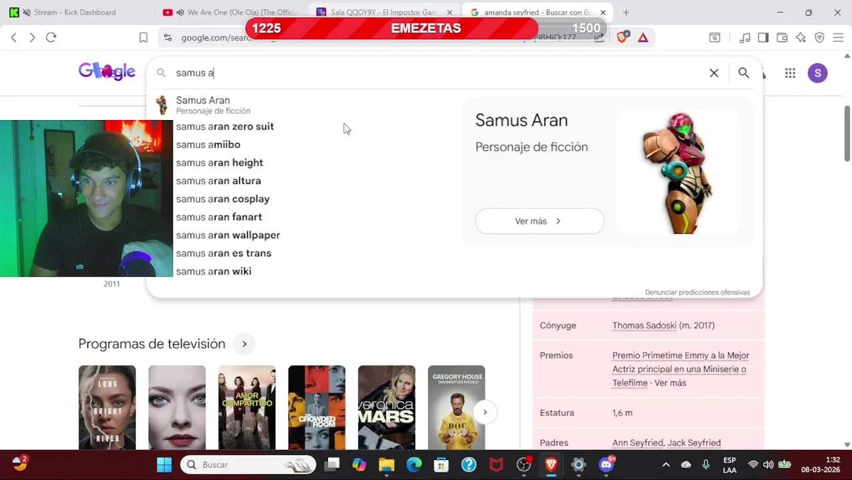Image resolution: width=852 pixels, height=480 pixels.
Task: Open the Windows Start menu
Action: (x=164, y=465)
